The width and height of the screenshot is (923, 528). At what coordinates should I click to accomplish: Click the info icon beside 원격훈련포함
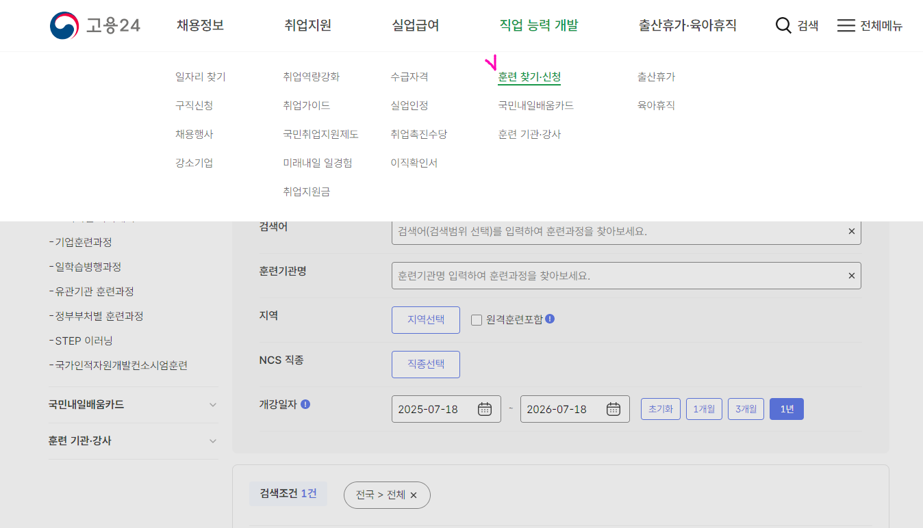[x=550, y=319]
